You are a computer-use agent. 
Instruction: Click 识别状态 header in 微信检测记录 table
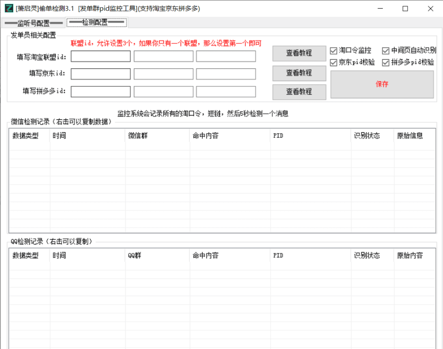coord(372,136)
